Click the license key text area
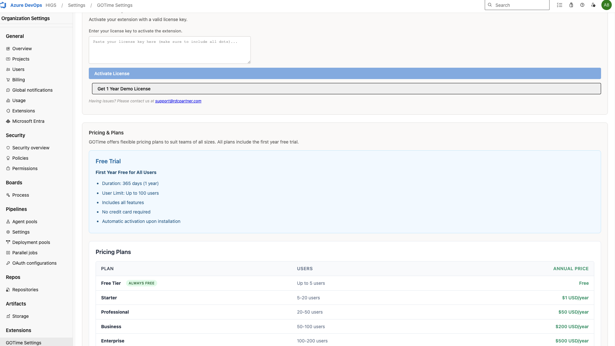 click(x=169, y=50)
